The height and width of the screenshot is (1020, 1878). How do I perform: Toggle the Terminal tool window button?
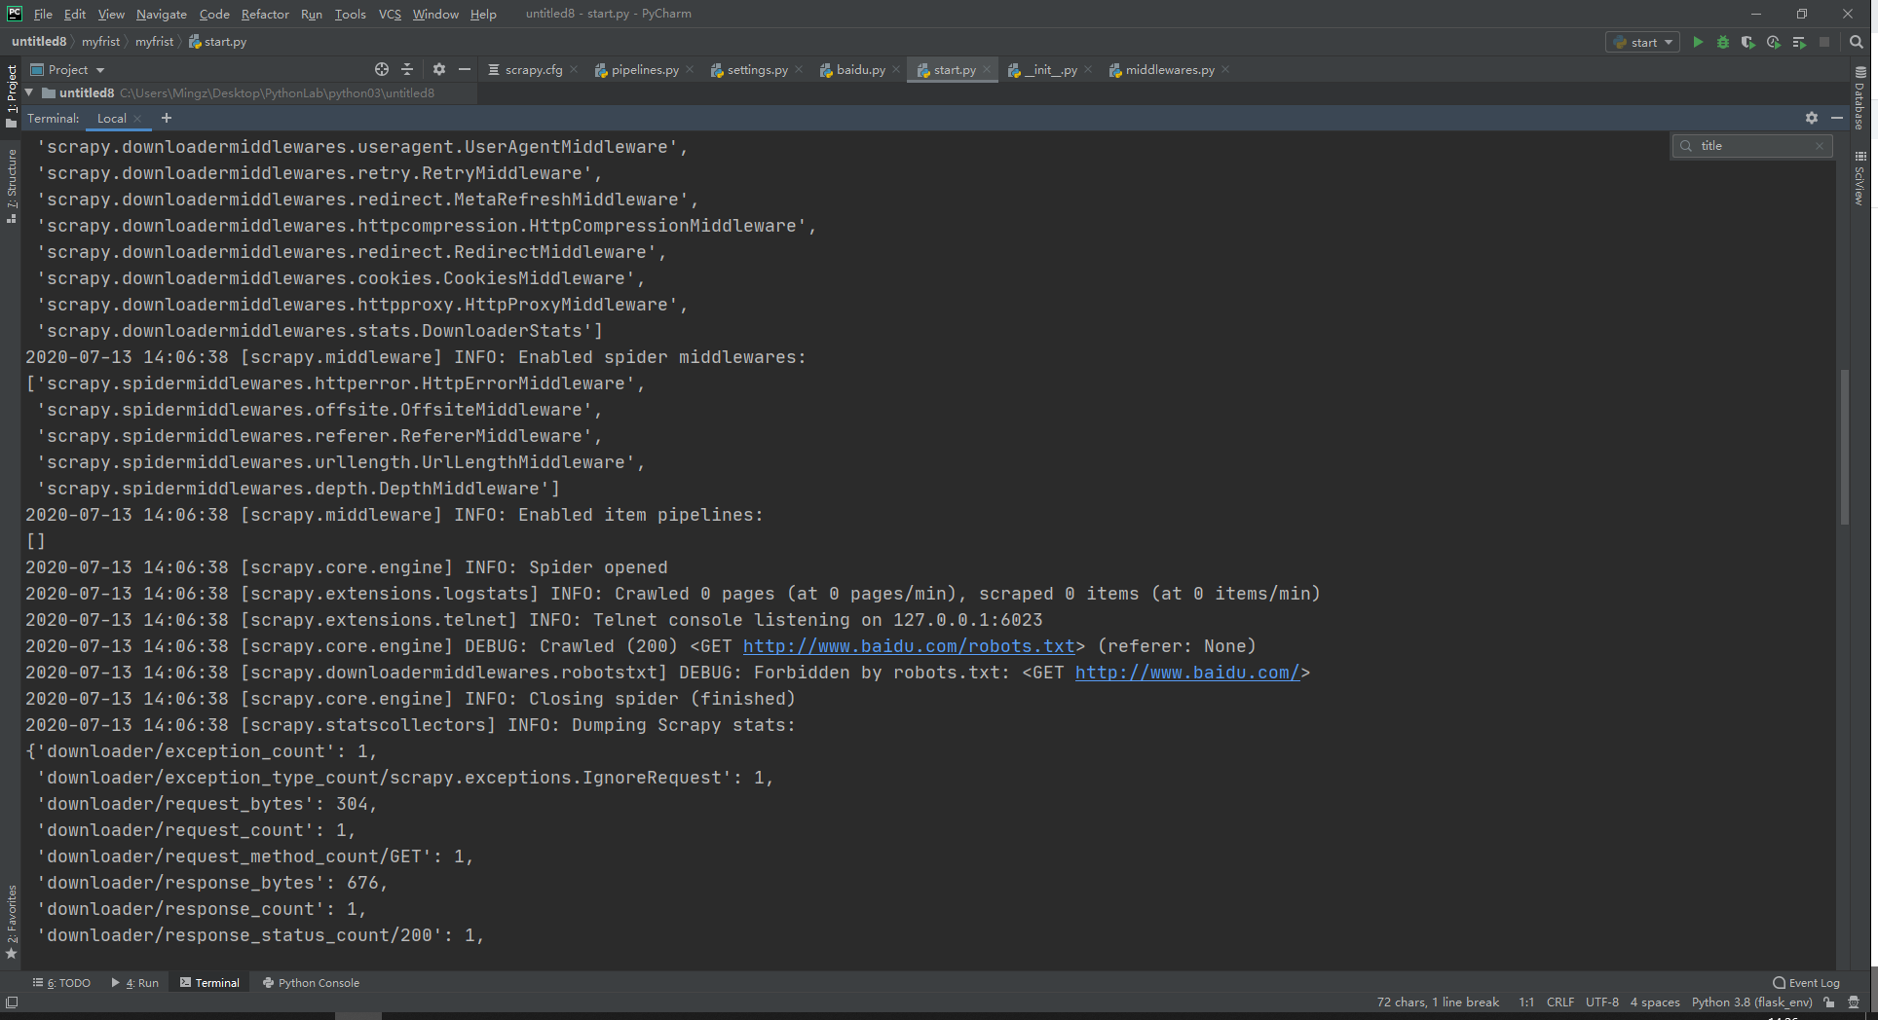[209, 983]
